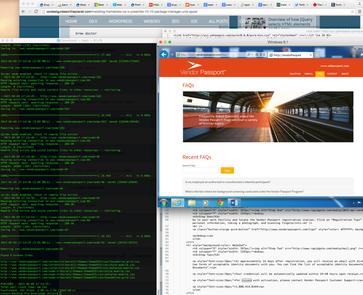Open File Explorer from the Windows taskbar
The width and height of the screenshot is (363, 295).
(x=192, y=203)
